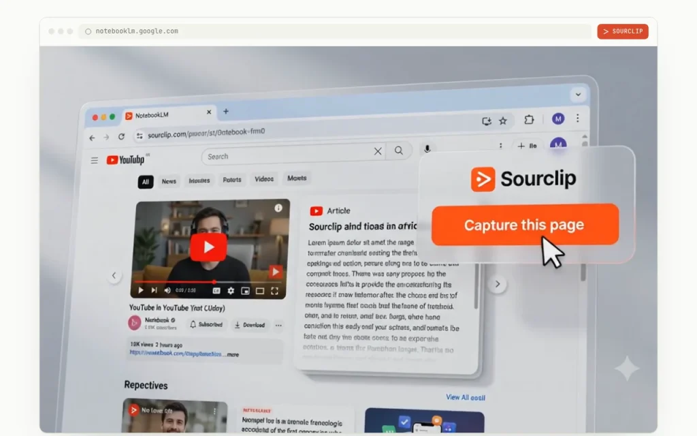Click the SOURCLIP button in the top bar
Image resolution: width=697 pixels, height=436 pixels.
(x=622, y=31)
